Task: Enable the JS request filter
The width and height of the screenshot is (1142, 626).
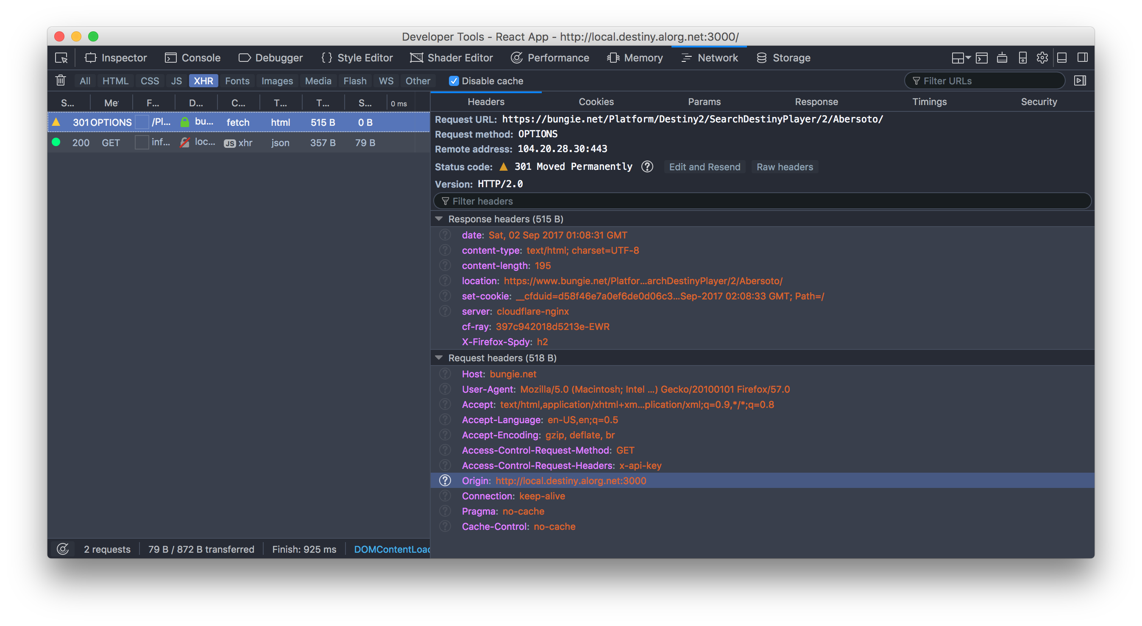Action: click(x=176, y=81)
